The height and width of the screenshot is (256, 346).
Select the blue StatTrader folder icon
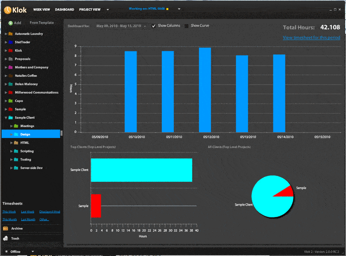(x=11, y=42)
